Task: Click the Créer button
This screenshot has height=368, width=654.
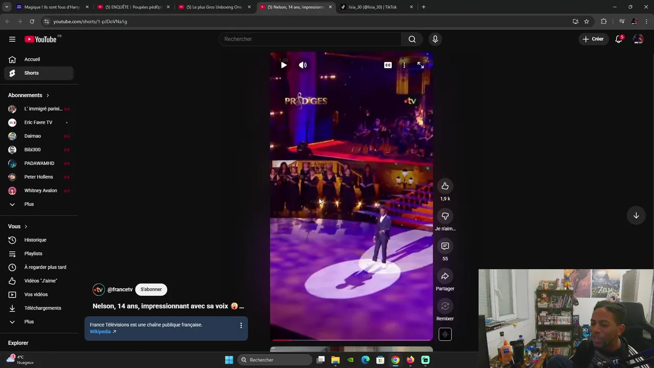Action: (x=593, y=39)
